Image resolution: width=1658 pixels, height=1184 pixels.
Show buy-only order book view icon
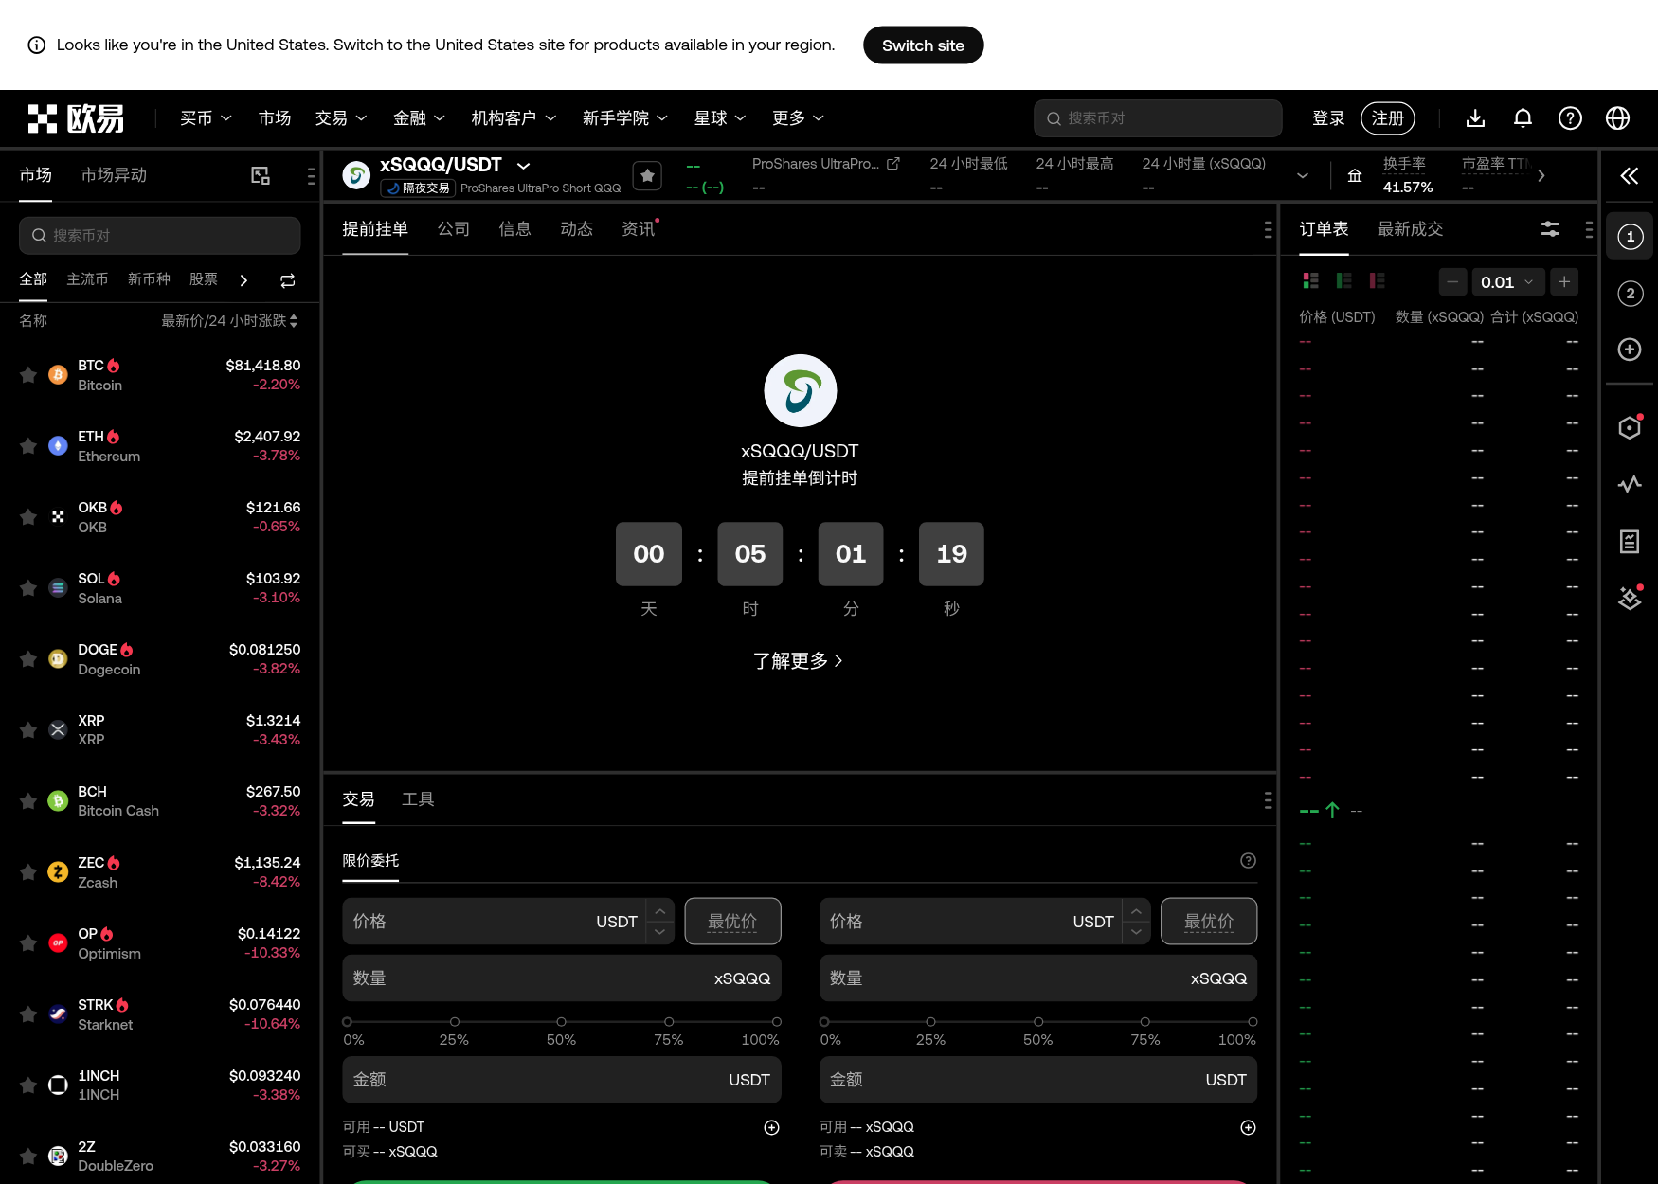pyautogui.click(x=1344, y=281)
